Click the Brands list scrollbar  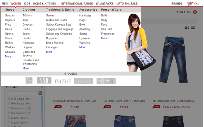pos(42,108)
